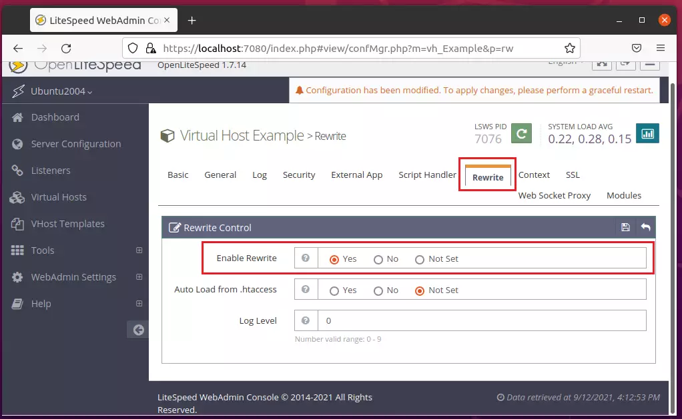682x419 pixels.
Task: Open help for Log Level
Action: [x=306, y=320]
